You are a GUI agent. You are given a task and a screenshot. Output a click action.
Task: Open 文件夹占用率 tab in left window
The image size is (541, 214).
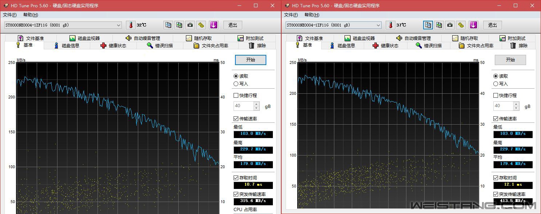tap(211, 45)
